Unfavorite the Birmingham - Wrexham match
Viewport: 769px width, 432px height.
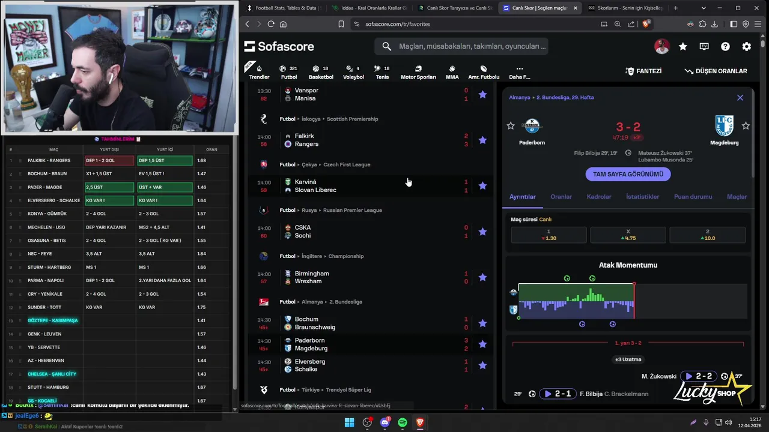pos(482,277)
